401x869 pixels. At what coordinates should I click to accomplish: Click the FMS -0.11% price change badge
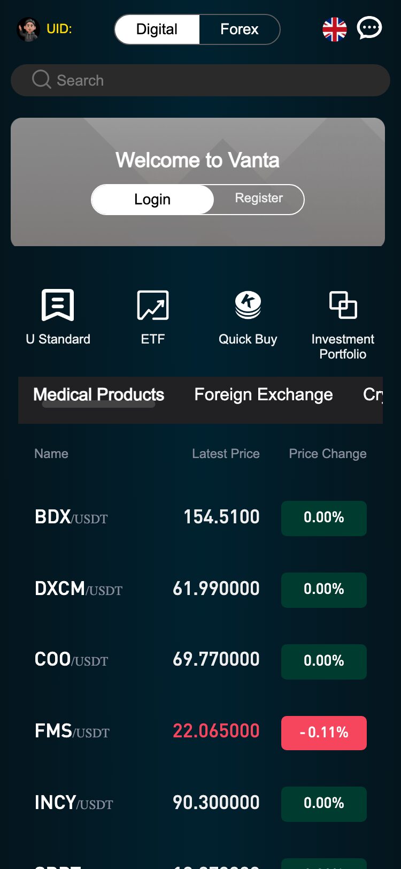point(324,733)
